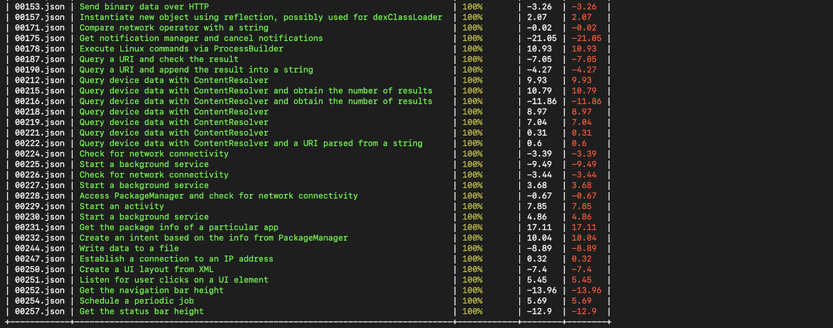Click the red value 2.07
The image size is (833, 328).
pos(581,17)
